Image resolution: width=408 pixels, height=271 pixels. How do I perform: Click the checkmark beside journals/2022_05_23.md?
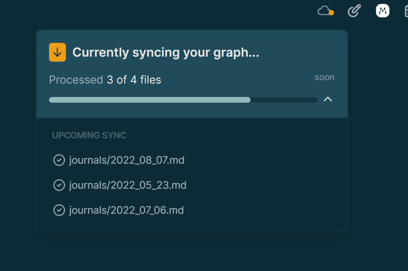click(x=59, y=185)
